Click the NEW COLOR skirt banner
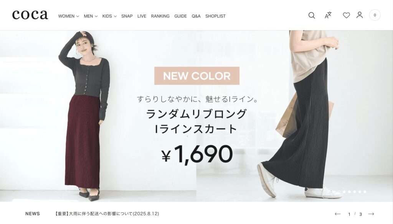 tap(196, 116)
